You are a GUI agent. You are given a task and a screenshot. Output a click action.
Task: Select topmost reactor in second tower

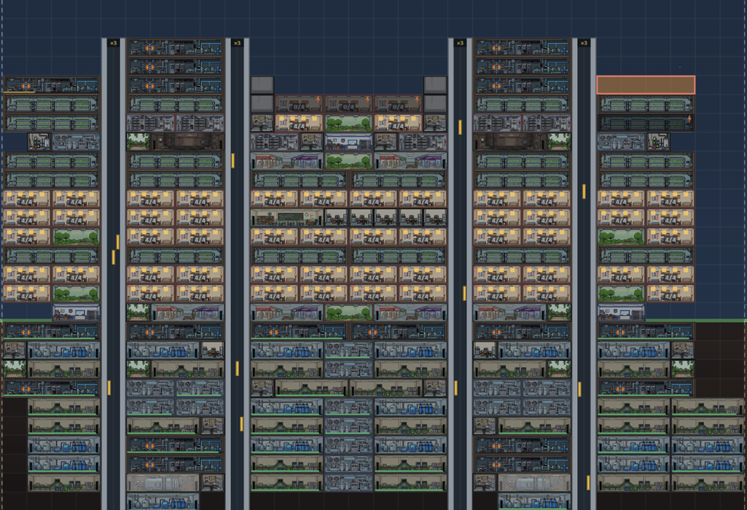pyautogui.click(x=176, y=47)
